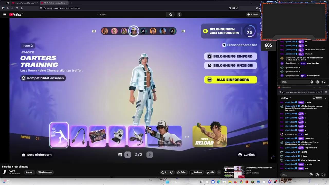This screenshot has height=185, width=329.
Task: Click Kompatibilität ansehen in the game
Action: tap(43, 78)
